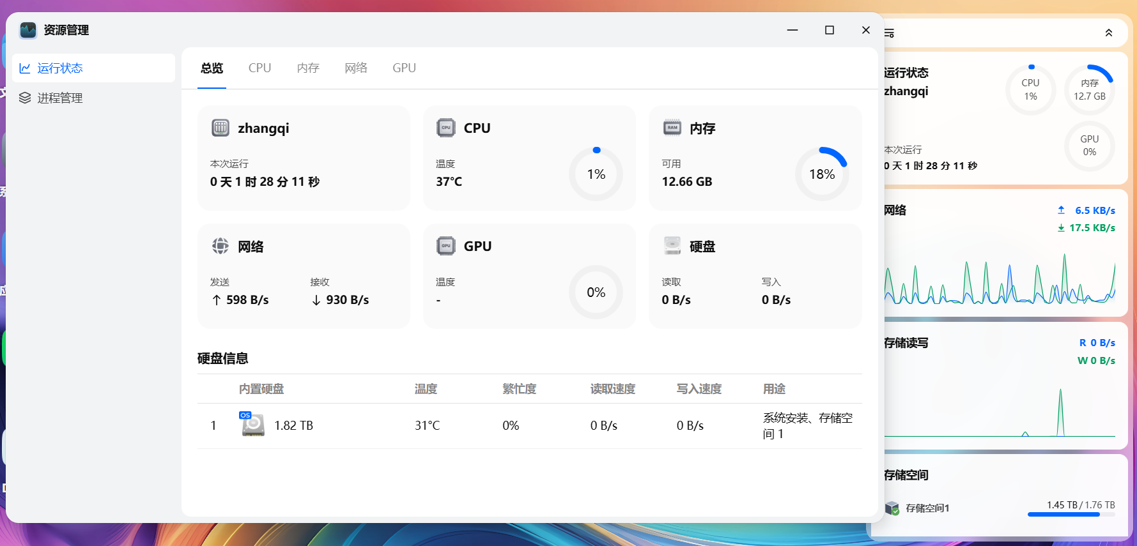
Task: Minimize the 资源管理 window
Action: 793,30
